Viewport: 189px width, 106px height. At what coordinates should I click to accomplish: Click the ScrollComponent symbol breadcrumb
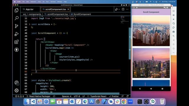coord(82,14)
